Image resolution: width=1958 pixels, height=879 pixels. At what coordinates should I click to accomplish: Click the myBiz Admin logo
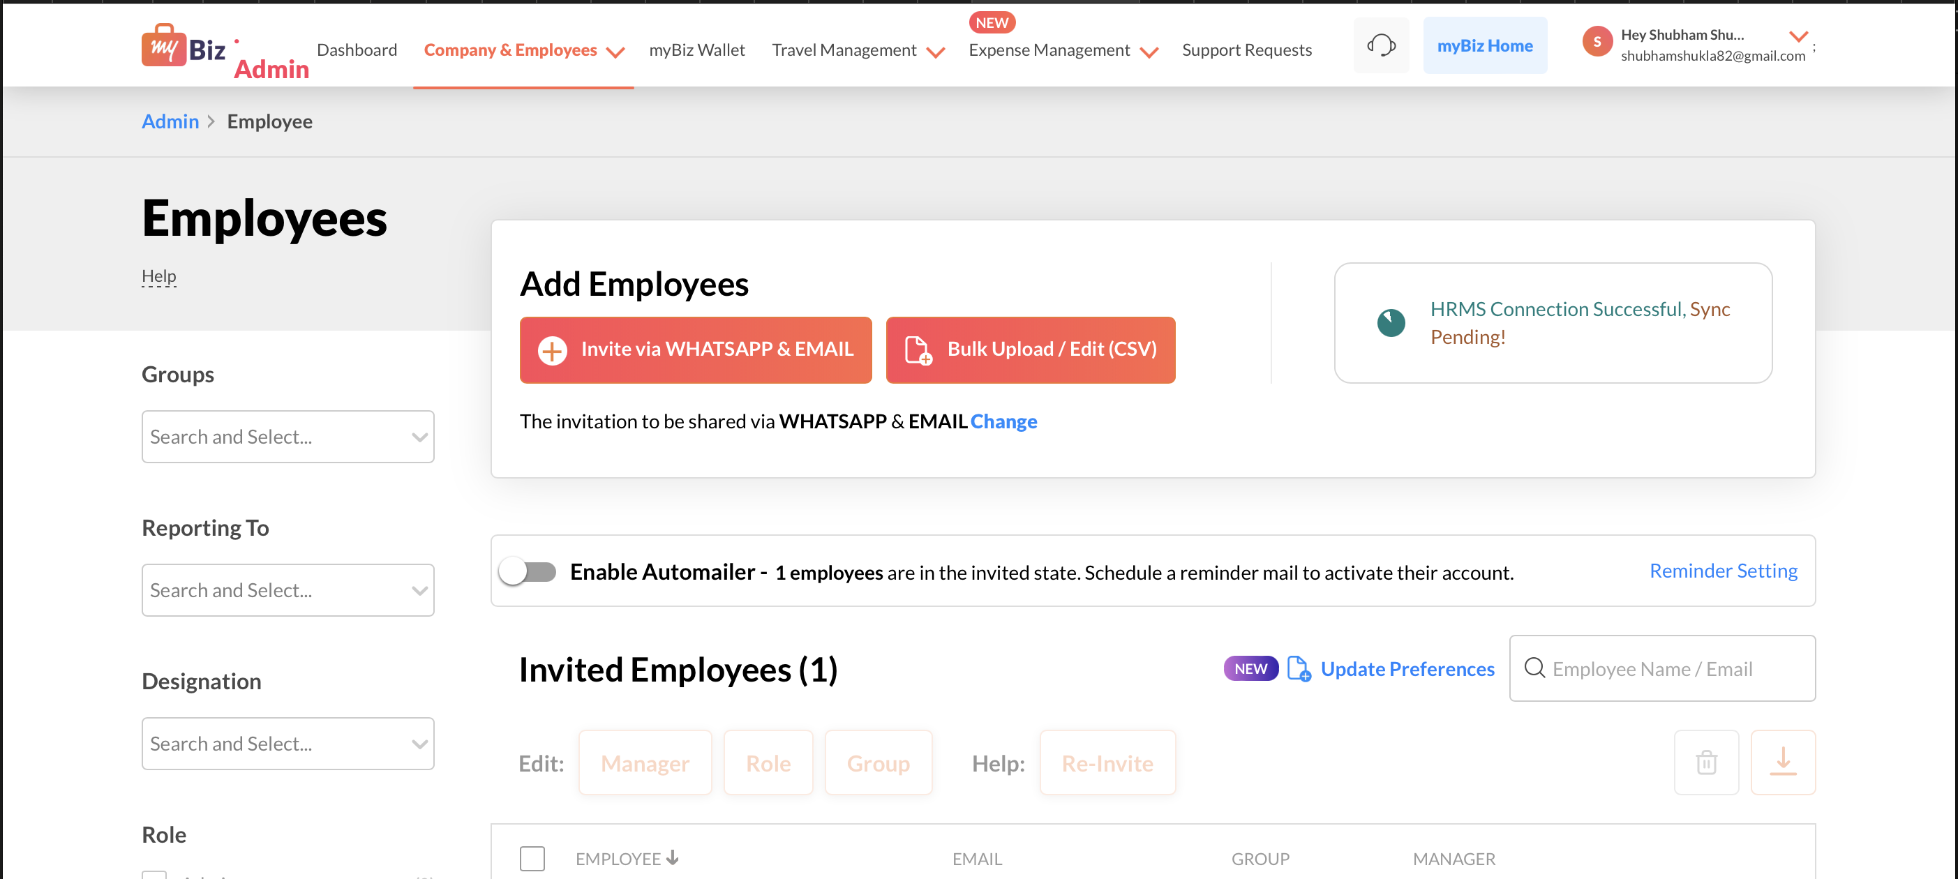(225, 52)
